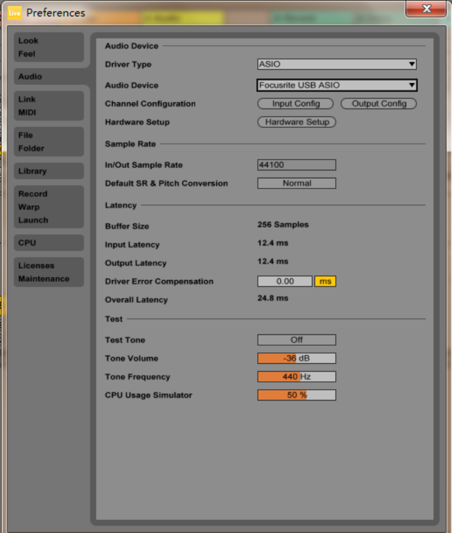
Task: Switch to the Link MIDI tab
Action: pyautogui.click(x=49, y=105)
